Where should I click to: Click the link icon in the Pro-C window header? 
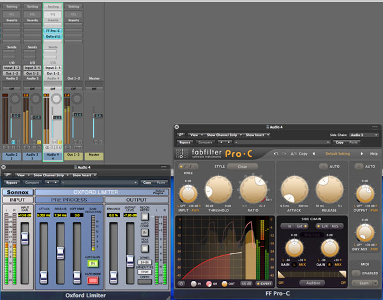pyautogui.click(x=181, y=135)
